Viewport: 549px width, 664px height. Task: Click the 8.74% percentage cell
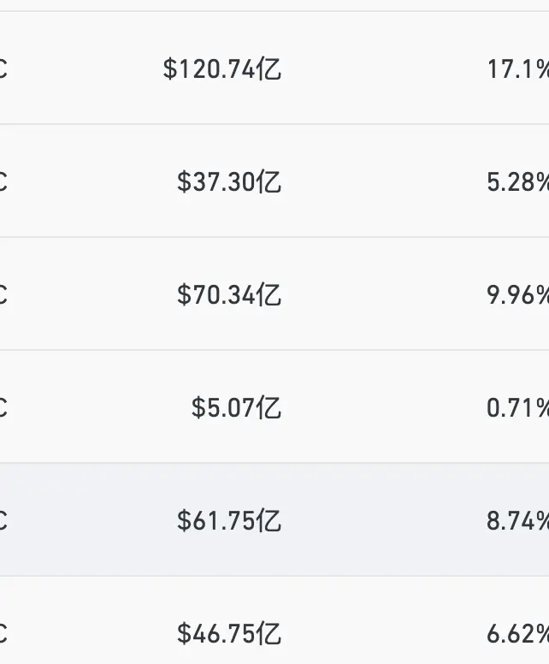pyautogui.click(x=517, y=520)
